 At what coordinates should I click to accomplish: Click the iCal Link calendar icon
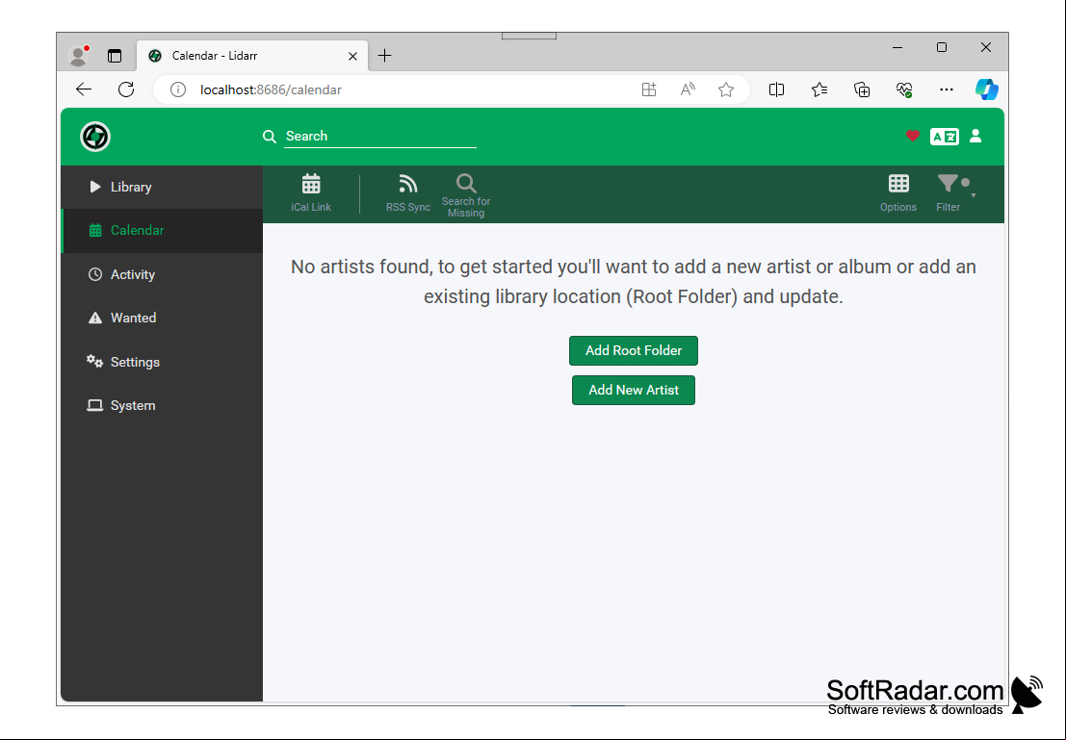coord(311,184)
